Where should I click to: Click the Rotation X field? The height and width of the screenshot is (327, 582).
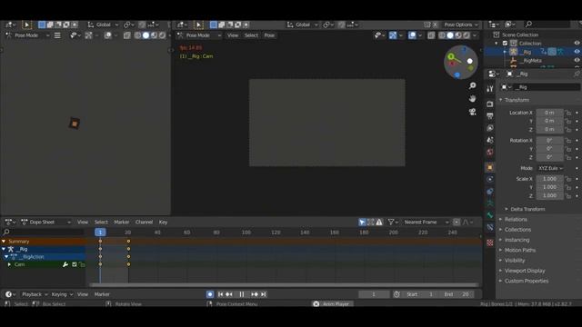pos(549,141)
